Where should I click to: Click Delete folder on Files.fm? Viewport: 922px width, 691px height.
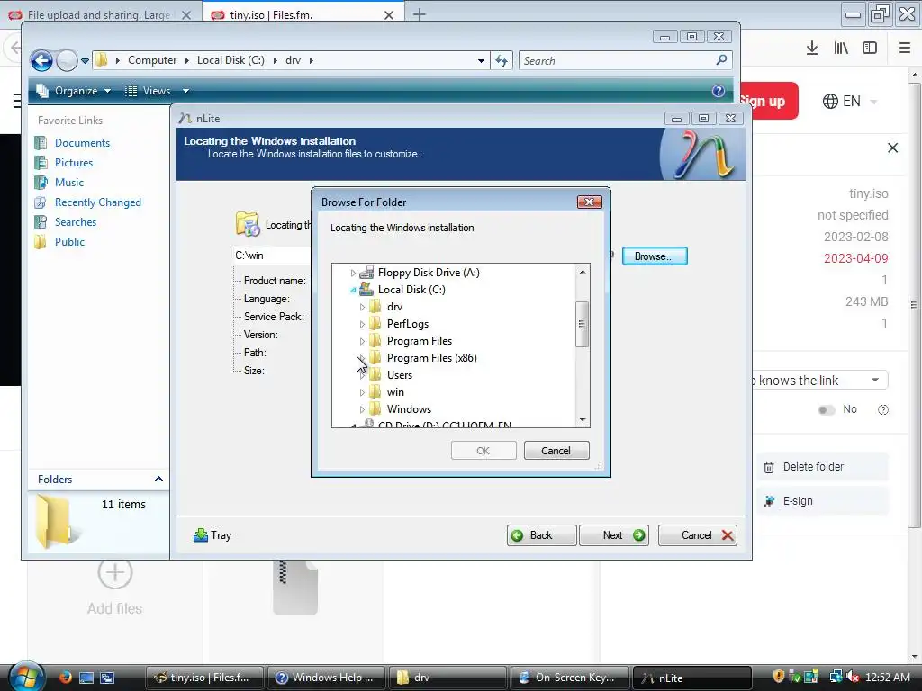821,467
